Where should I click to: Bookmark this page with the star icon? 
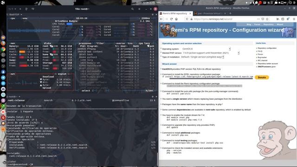coord(267,19)
